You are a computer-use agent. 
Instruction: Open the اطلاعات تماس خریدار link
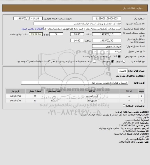32,29
